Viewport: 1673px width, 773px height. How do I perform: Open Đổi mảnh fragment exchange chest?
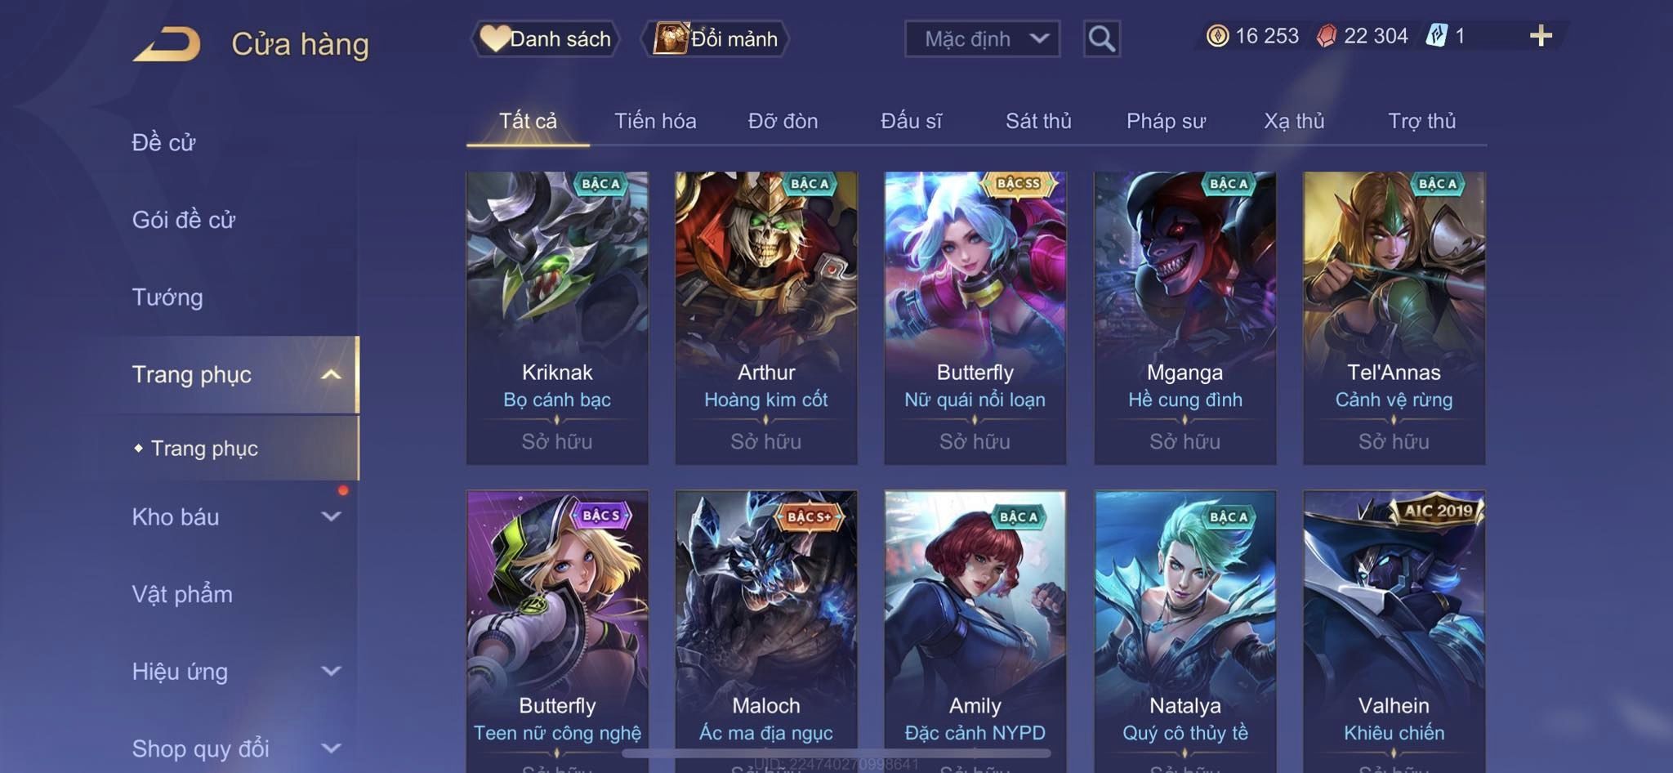pos(716,38)
